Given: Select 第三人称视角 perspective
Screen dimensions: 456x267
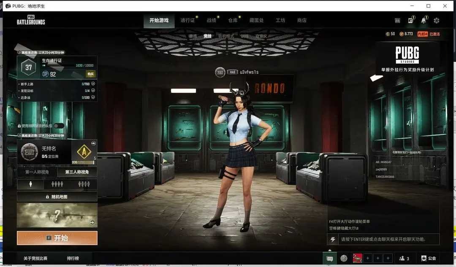Looking at the screenshot, I should click(77, 172).
